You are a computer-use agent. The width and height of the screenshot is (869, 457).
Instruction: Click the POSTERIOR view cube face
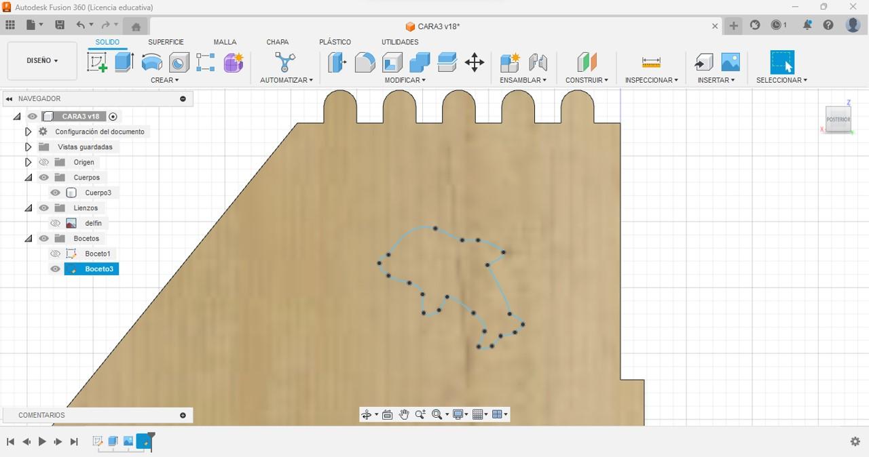pyautogui.click(x=838, y=119)
